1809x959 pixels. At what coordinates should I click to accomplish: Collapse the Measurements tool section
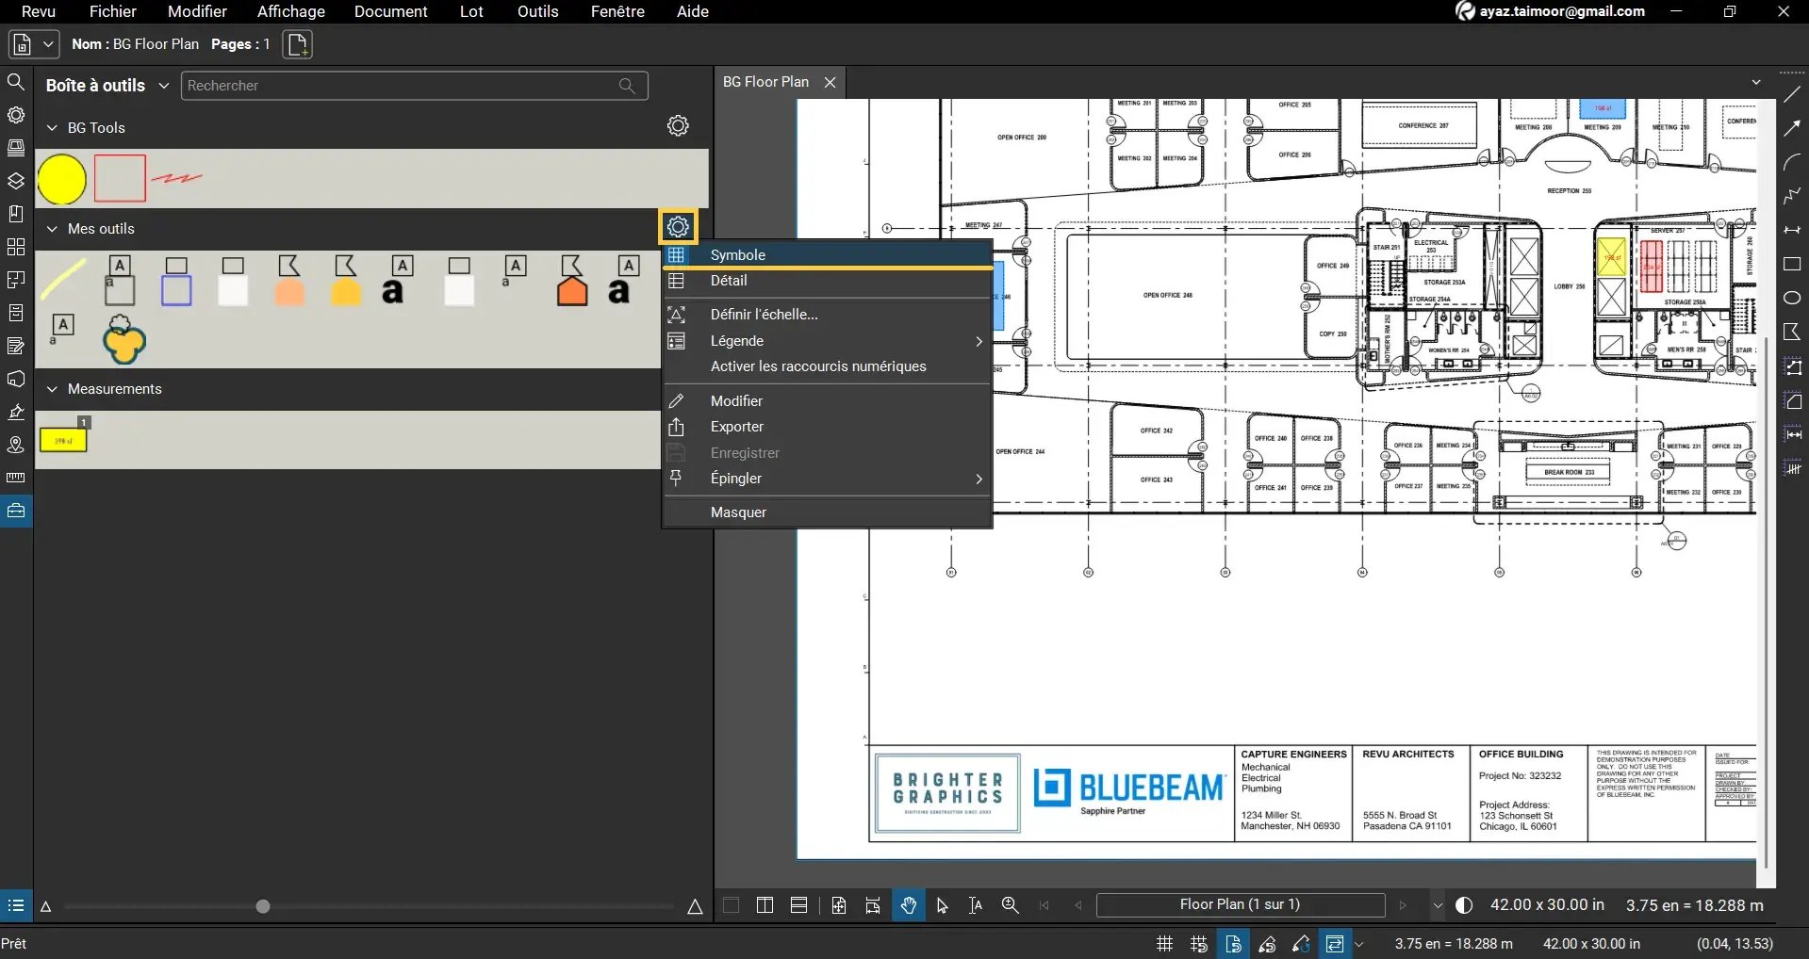pyautogui.click(x=52, y=389)
